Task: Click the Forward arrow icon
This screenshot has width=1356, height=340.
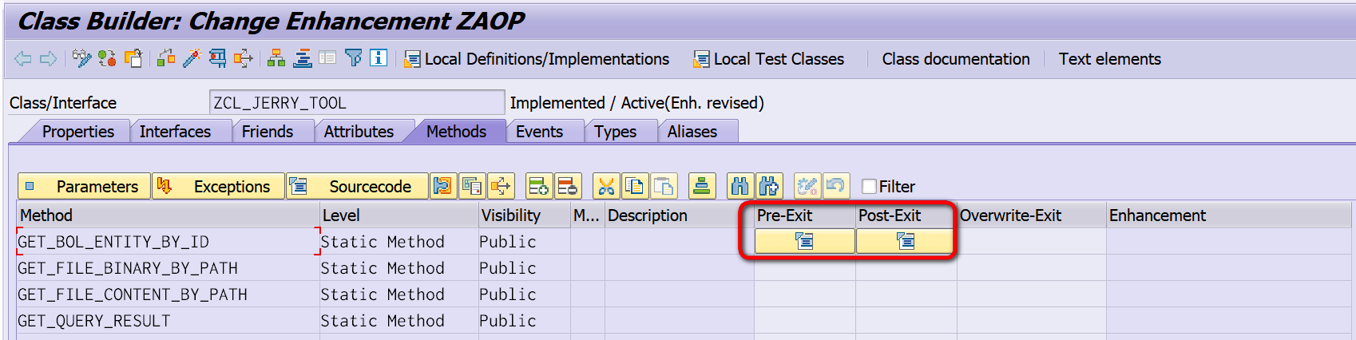Action: coord(49,58)
